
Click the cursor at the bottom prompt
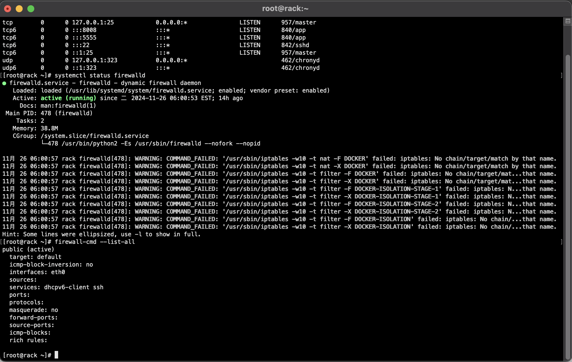(x=56, y=355)
